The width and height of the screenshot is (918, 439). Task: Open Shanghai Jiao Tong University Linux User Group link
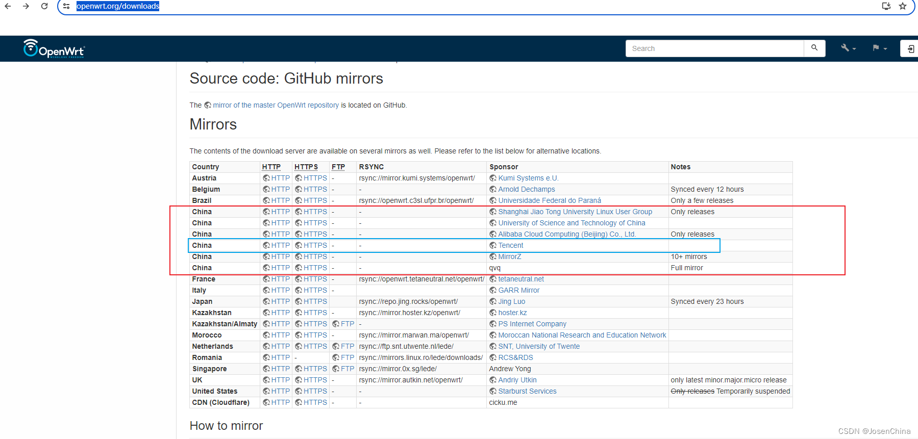click(575, 212)
